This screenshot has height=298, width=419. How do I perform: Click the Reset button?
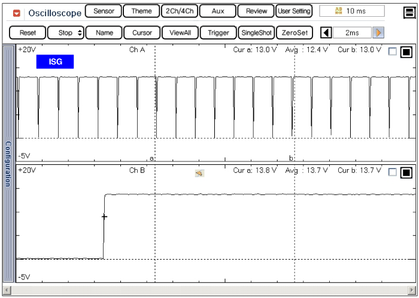[28, 32]
